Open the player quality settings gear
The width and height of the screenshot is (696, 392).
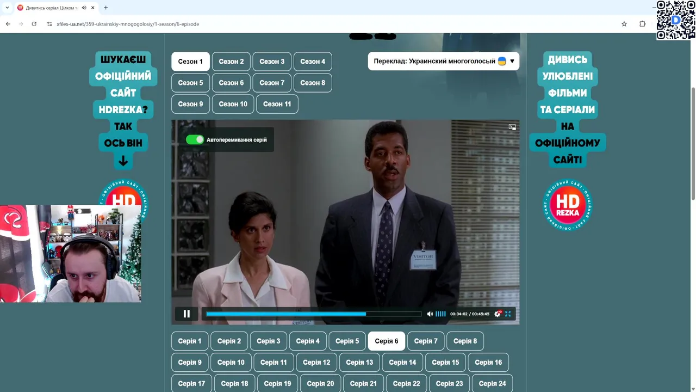498,314
